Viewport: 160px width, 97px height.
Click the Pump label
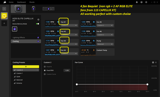pos(99,41)
